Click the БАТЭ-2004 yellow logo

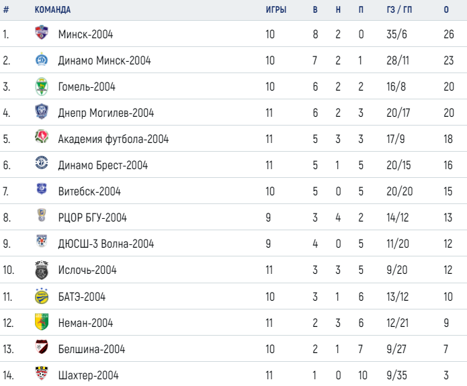[x=42, y=296]
